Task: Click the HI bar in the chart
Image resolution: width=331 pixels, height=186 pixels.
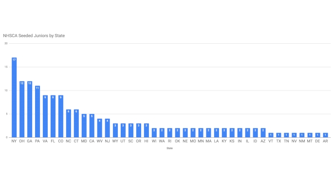Action: [x=147, y=130]
